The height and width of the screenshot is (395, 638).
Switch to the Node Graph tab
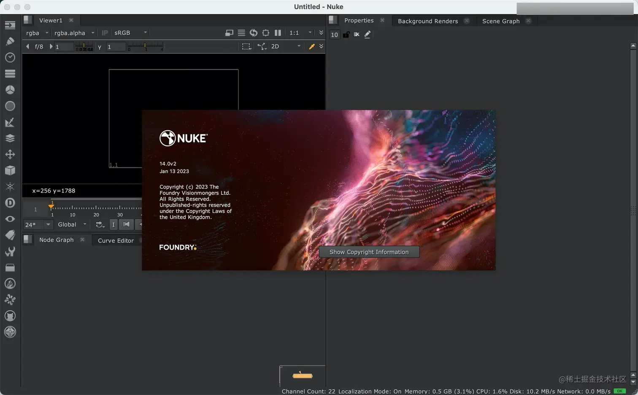[x=56, y=240]
